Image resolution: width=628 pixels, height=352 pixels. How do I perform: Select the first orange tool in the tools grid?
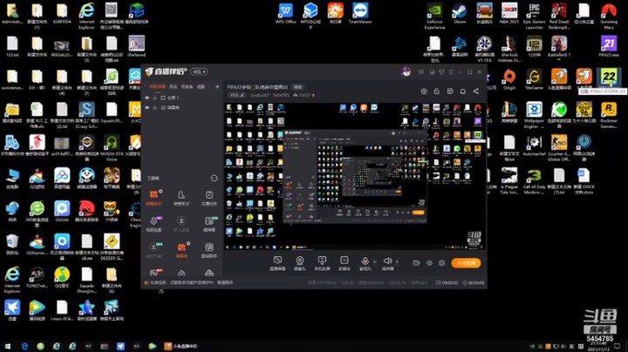[154, 197]
